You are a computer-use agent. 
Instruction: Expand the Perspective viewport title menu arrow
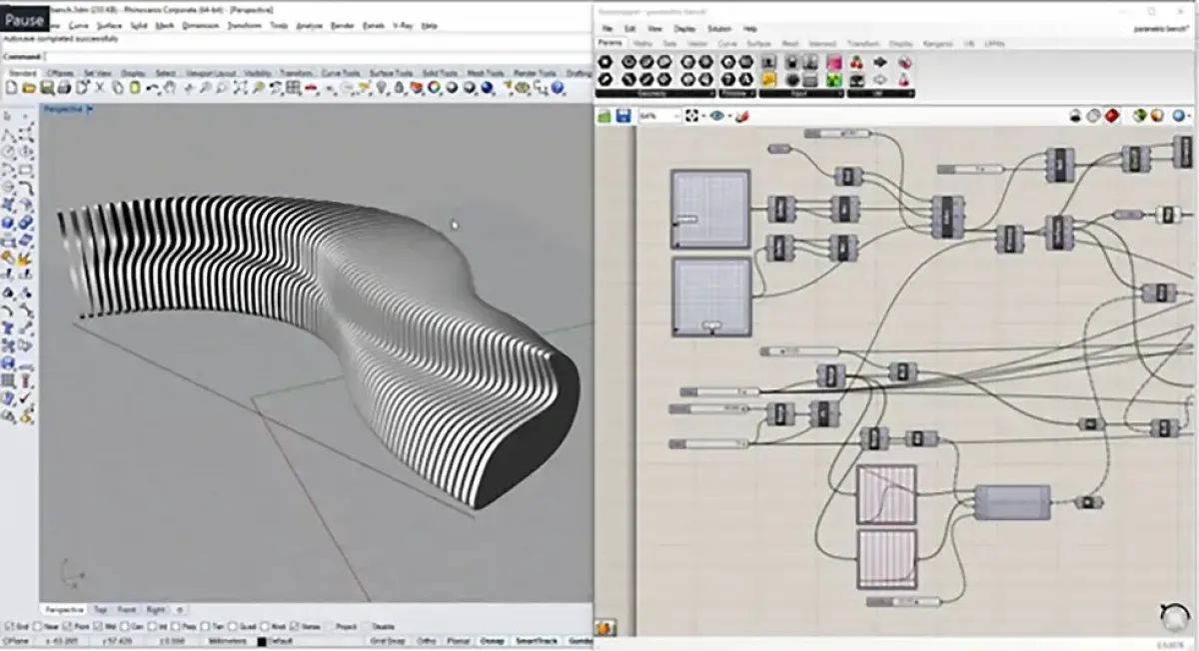[x=90, y=109]
